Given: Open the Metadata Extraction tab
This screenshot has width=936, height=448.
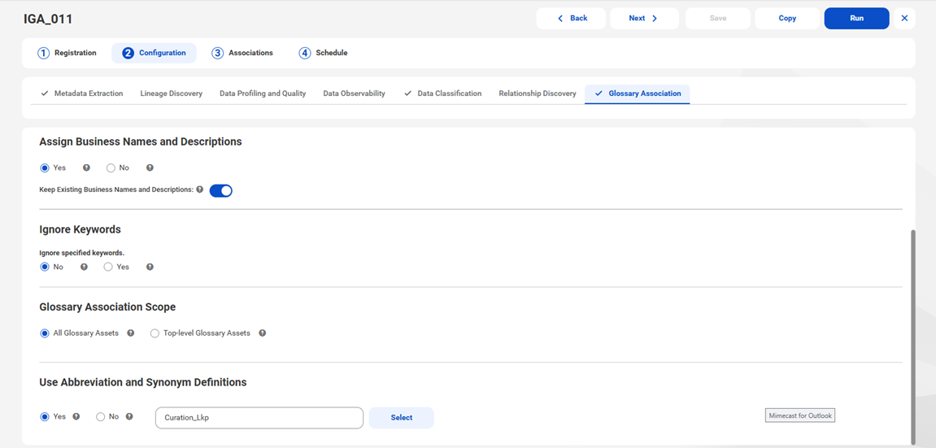Looking at the screenshot, I should (82, 94).
